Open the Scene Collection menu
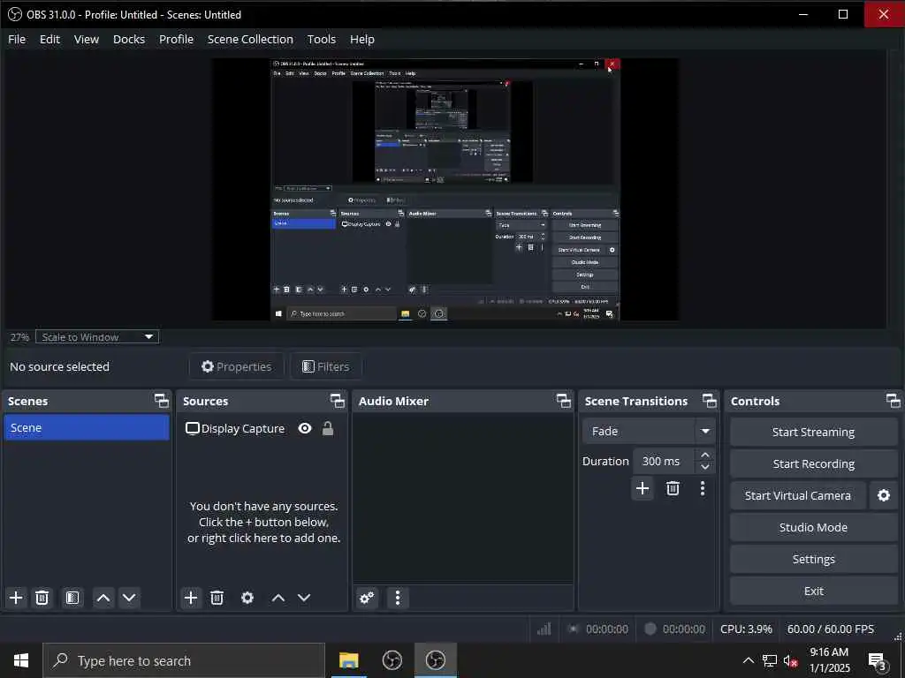The width and height of the screenshot is (905, 678). coord(250,39)
